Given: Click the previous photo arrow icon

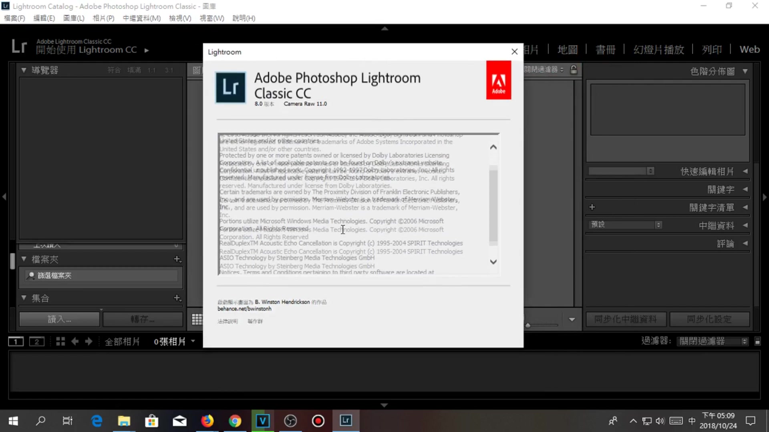Looking at the screenshot, I should point(75,341).
